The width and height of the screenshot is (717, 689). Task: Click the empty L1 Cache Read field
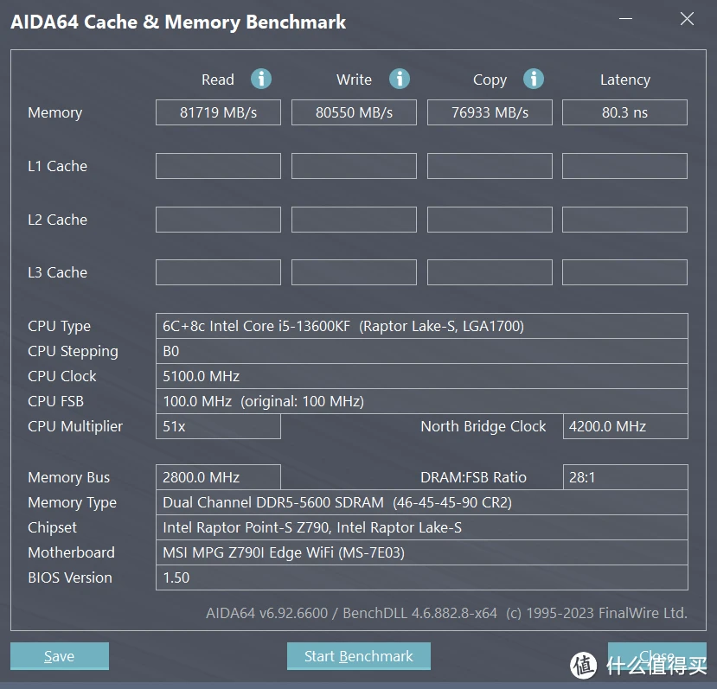218,166
